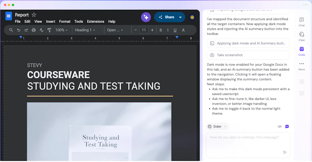
Task: Open the Heading 1 style dropdown
Action: coord(85,30)
